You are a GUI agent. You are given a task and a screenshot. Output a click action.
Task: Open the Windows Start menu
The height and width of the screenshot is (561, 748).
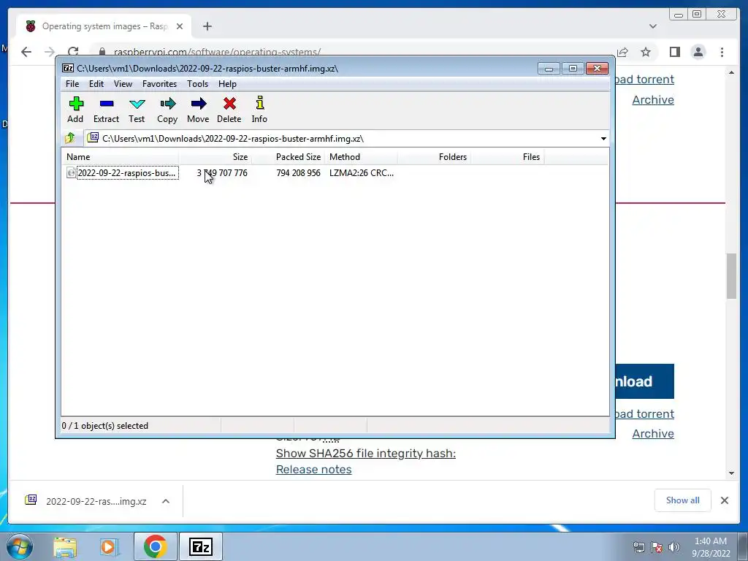coord(20,546)
